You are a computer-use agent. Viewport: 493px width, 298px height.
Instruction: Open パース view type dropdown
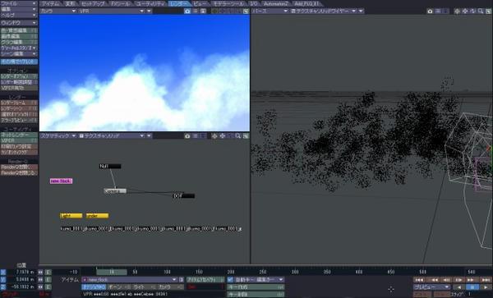point(270,11)
